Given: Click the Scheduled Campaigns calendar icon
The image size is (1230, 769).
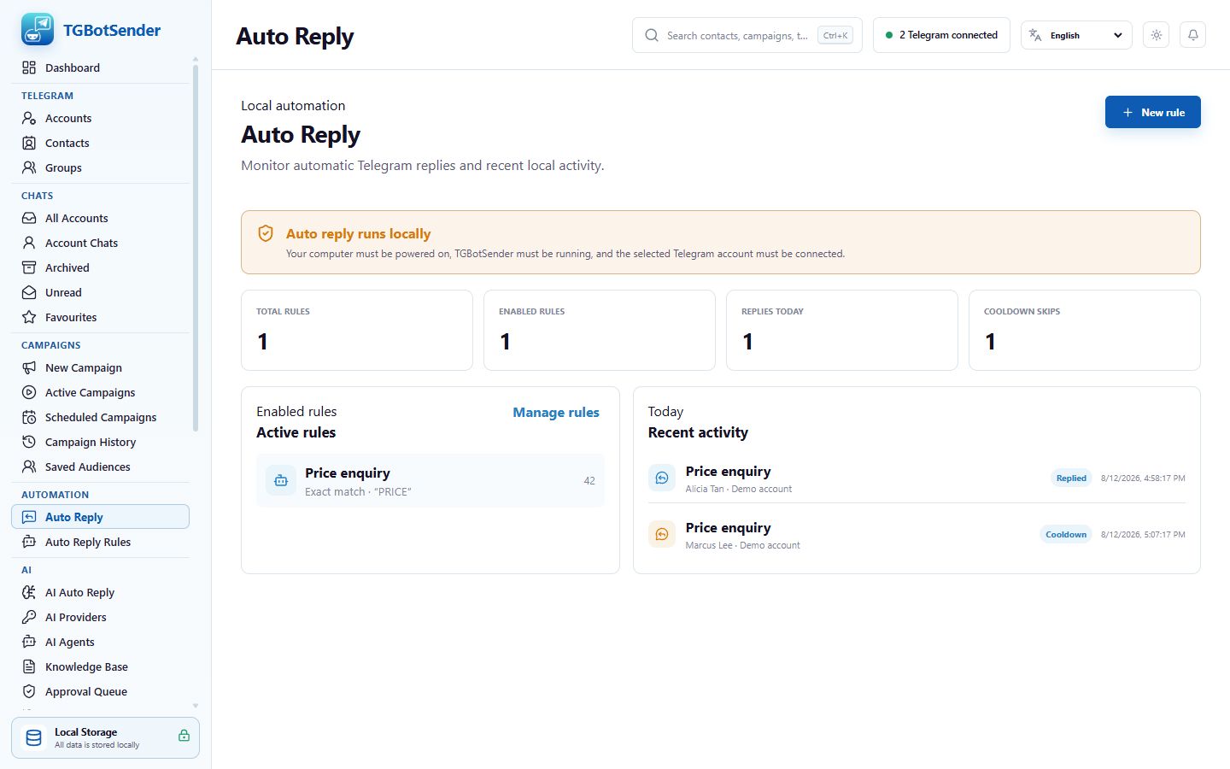Looking at the screenshot, I should pyautogui.click(x=29, y=417).
